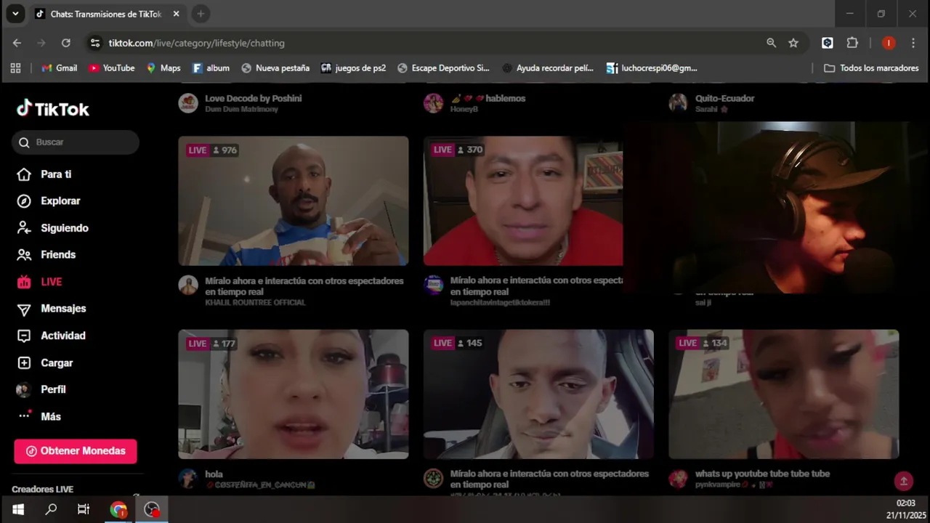This screenshot has height=523, width=930.
Task: Open the live stream with 134 viewers
Action: tap(784, 394)
